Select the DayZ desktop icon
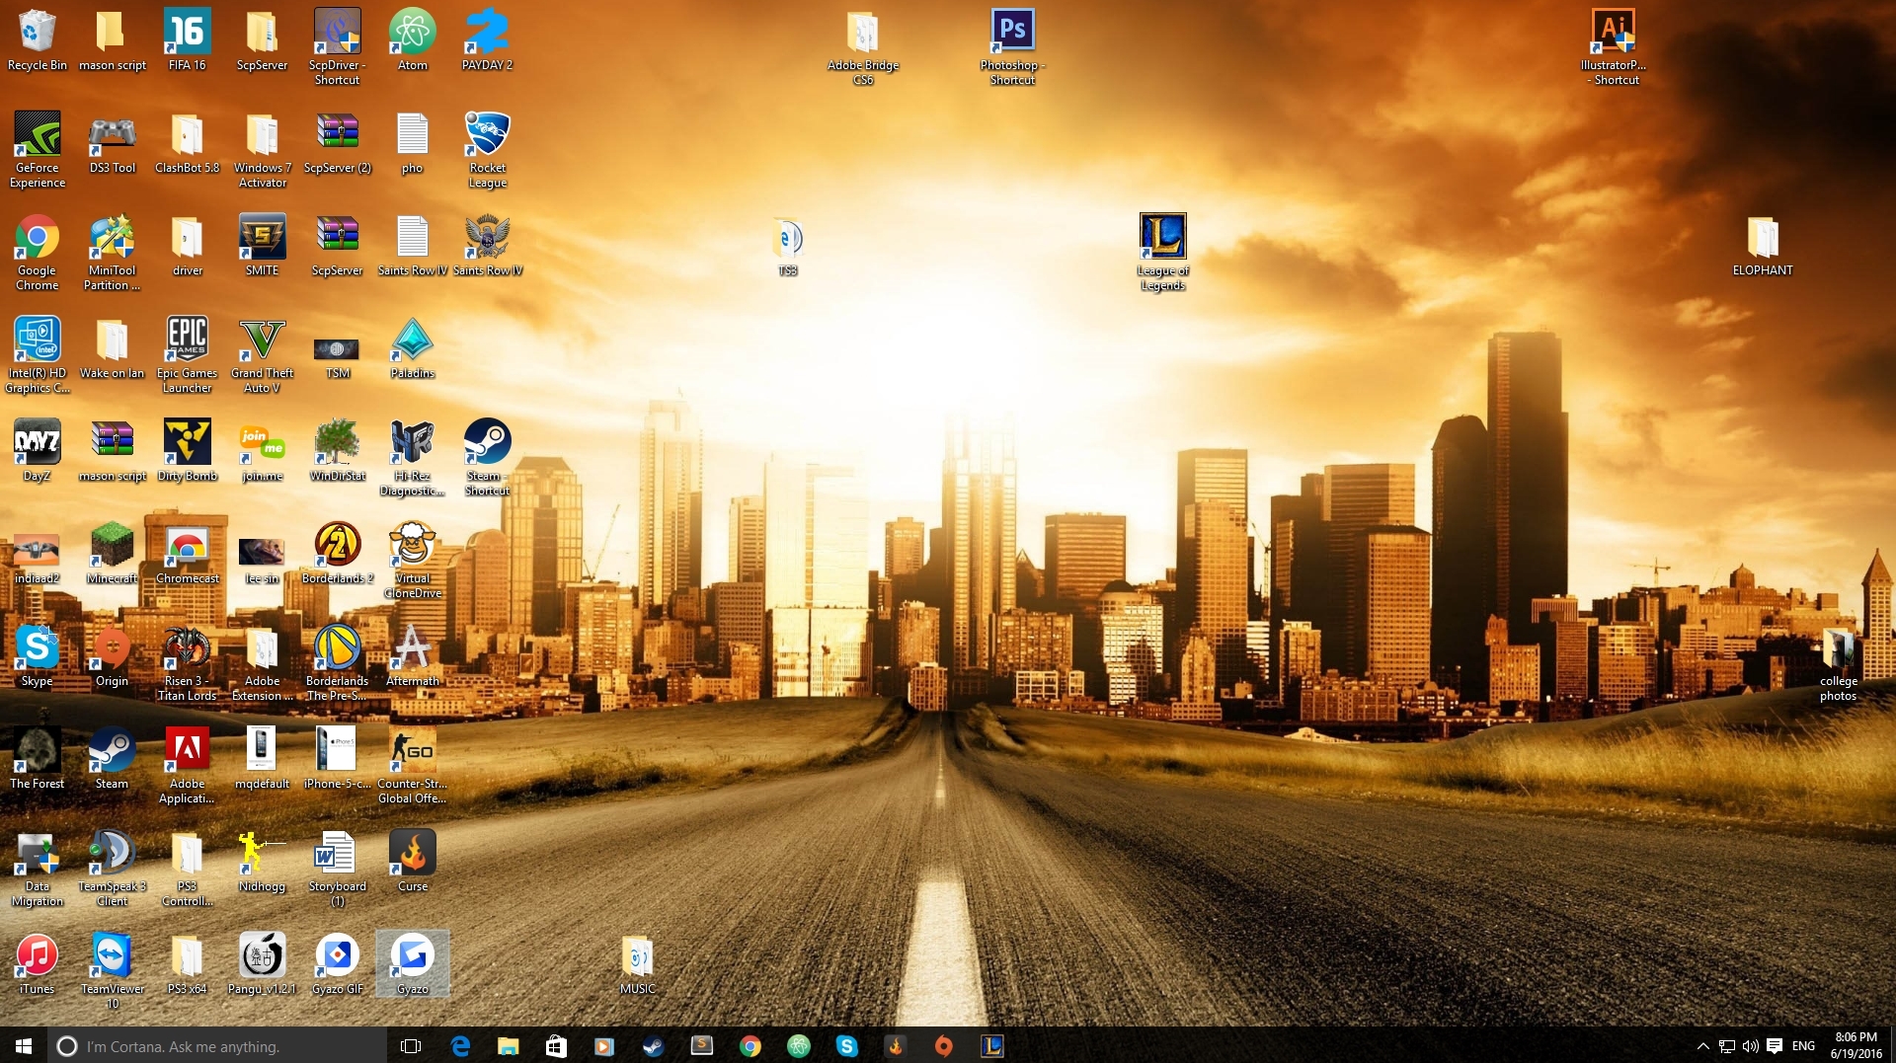1896x1063 pixels. click(37, 451)
